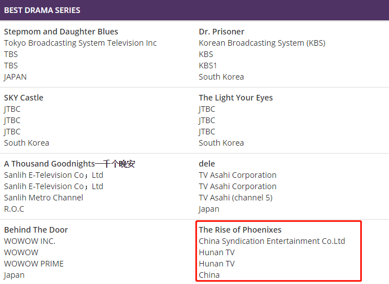Open The Rise of Phoenixes title
Viewport: 389px width, 284px height.
click(240, 230)
